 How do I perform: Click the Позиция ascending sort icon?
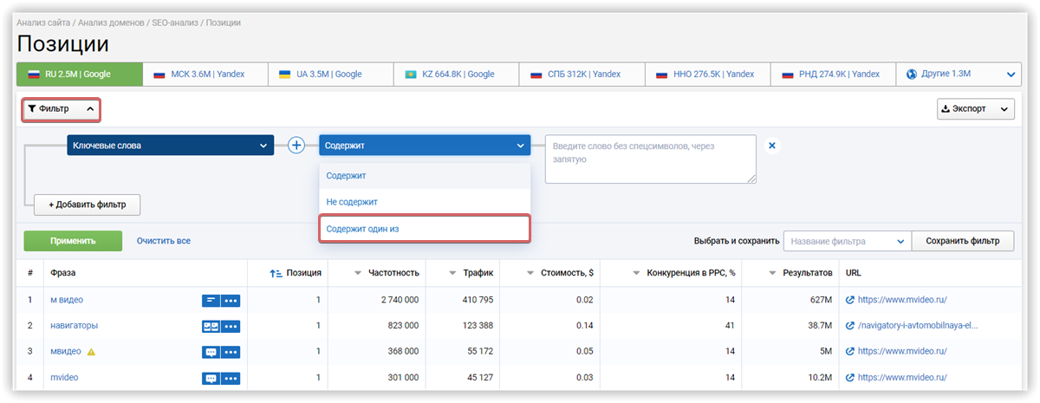(276, 273)
